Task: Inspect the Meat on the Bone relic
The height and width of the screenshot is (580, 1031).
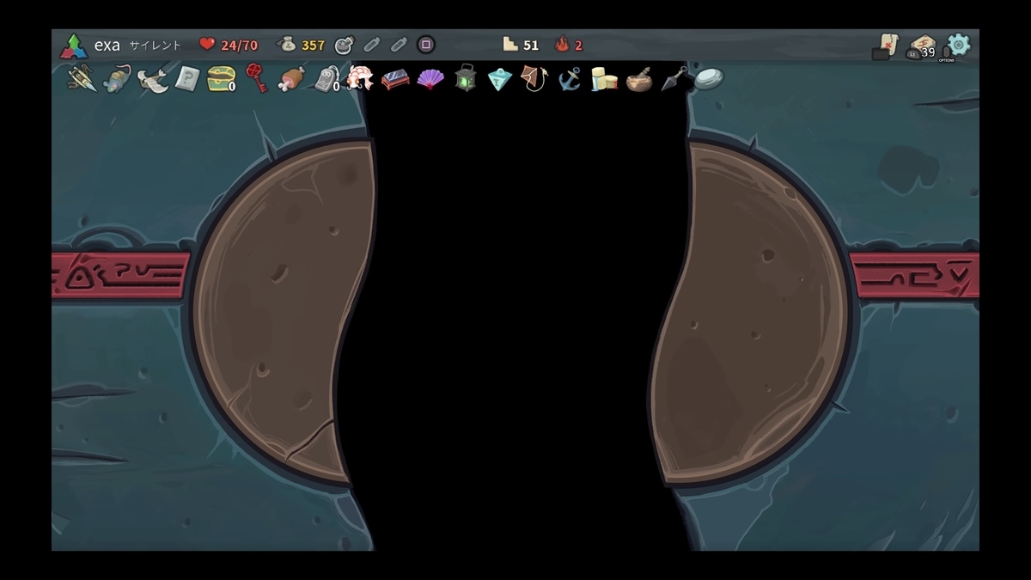Action: (x=290, y=79)
